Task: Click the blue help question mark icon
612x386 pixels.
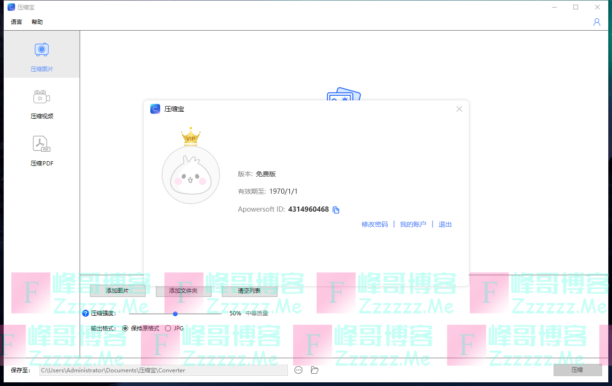Action: pyautogui.click(x=85, y=313)
